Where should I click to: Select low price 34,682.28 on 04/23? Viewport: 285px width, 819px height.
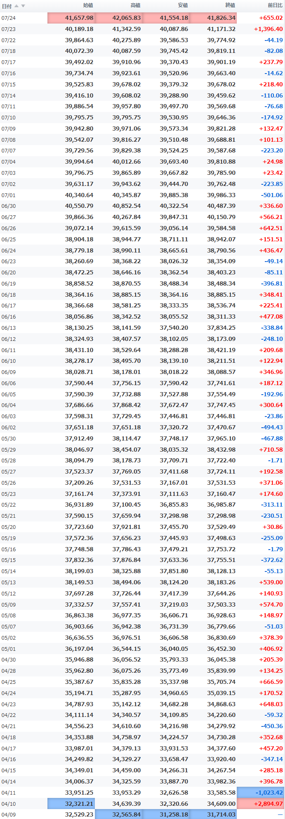[x=174, y=704]
